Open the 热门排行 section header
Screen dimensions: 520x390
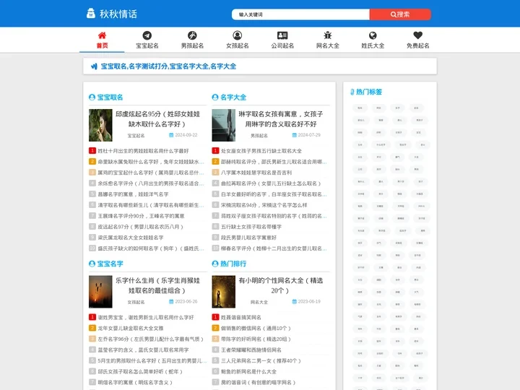(233, 264)
